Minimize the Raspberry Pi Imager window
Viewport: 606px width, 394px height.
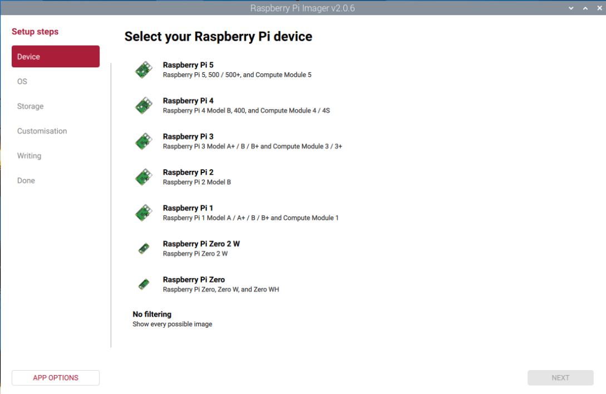pos(571,8)
